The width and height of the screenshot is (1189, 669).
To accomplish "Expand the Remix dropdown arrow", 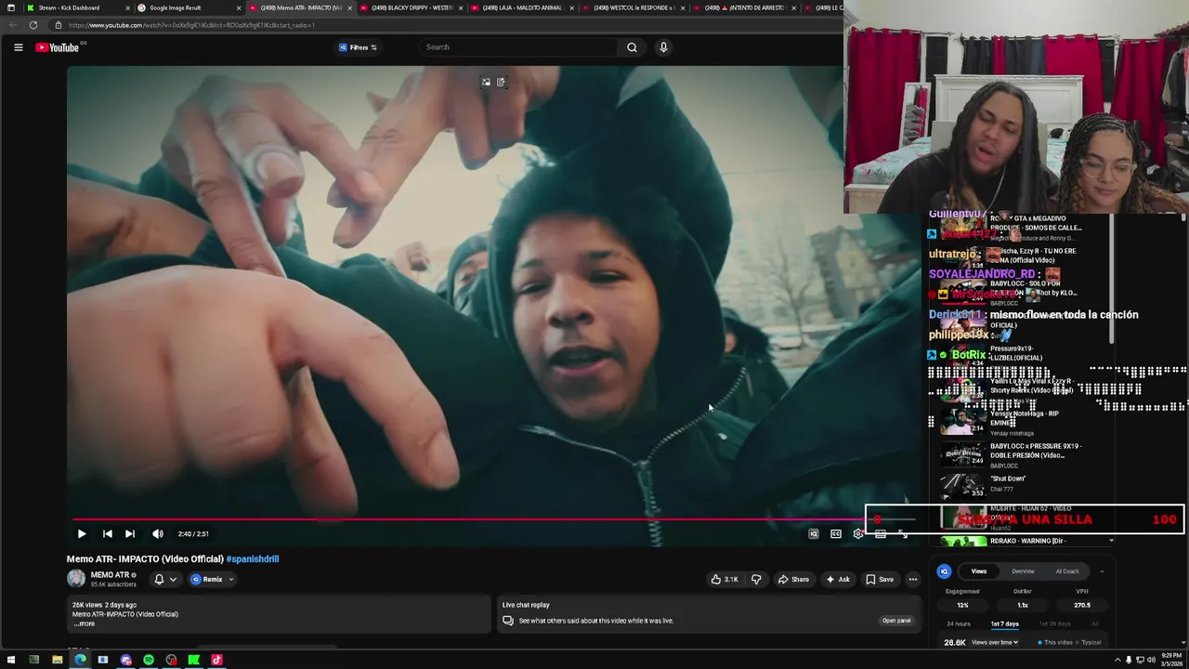I will (231, 579).
